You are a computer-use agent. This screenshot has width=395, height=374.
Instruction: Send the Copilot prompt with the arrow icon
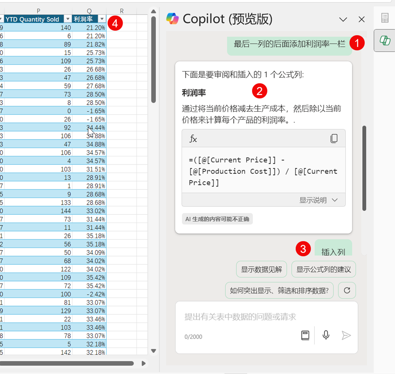346,335
